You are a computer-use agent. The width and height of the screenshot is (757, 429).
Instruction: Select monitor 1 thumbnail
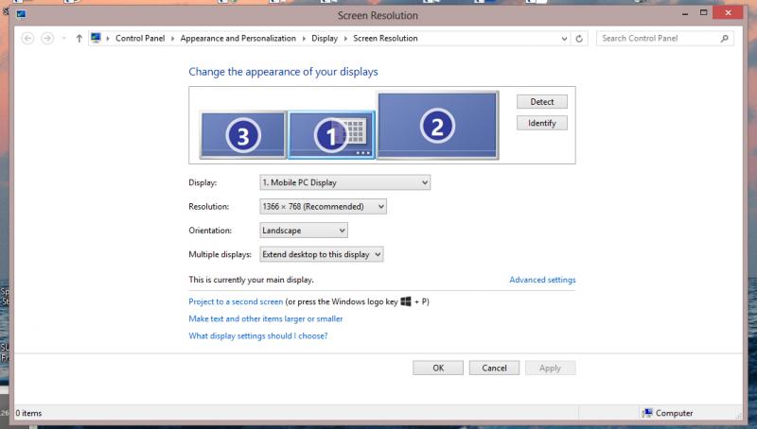pyautogui.click(x=331, y=135)
